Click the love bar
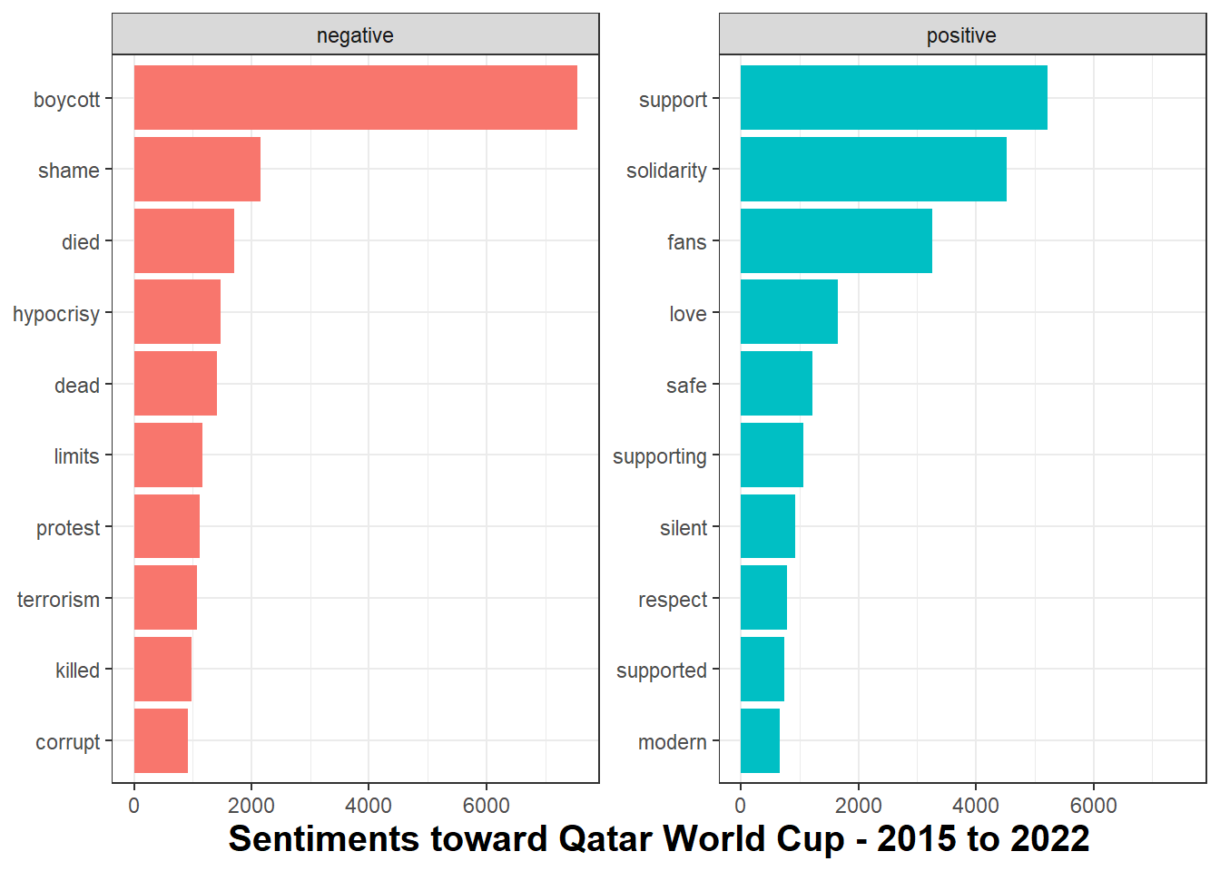 click(789, 312)
